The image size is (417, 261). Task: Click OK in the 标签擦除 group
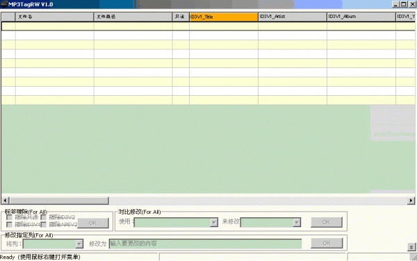point(93,223)
